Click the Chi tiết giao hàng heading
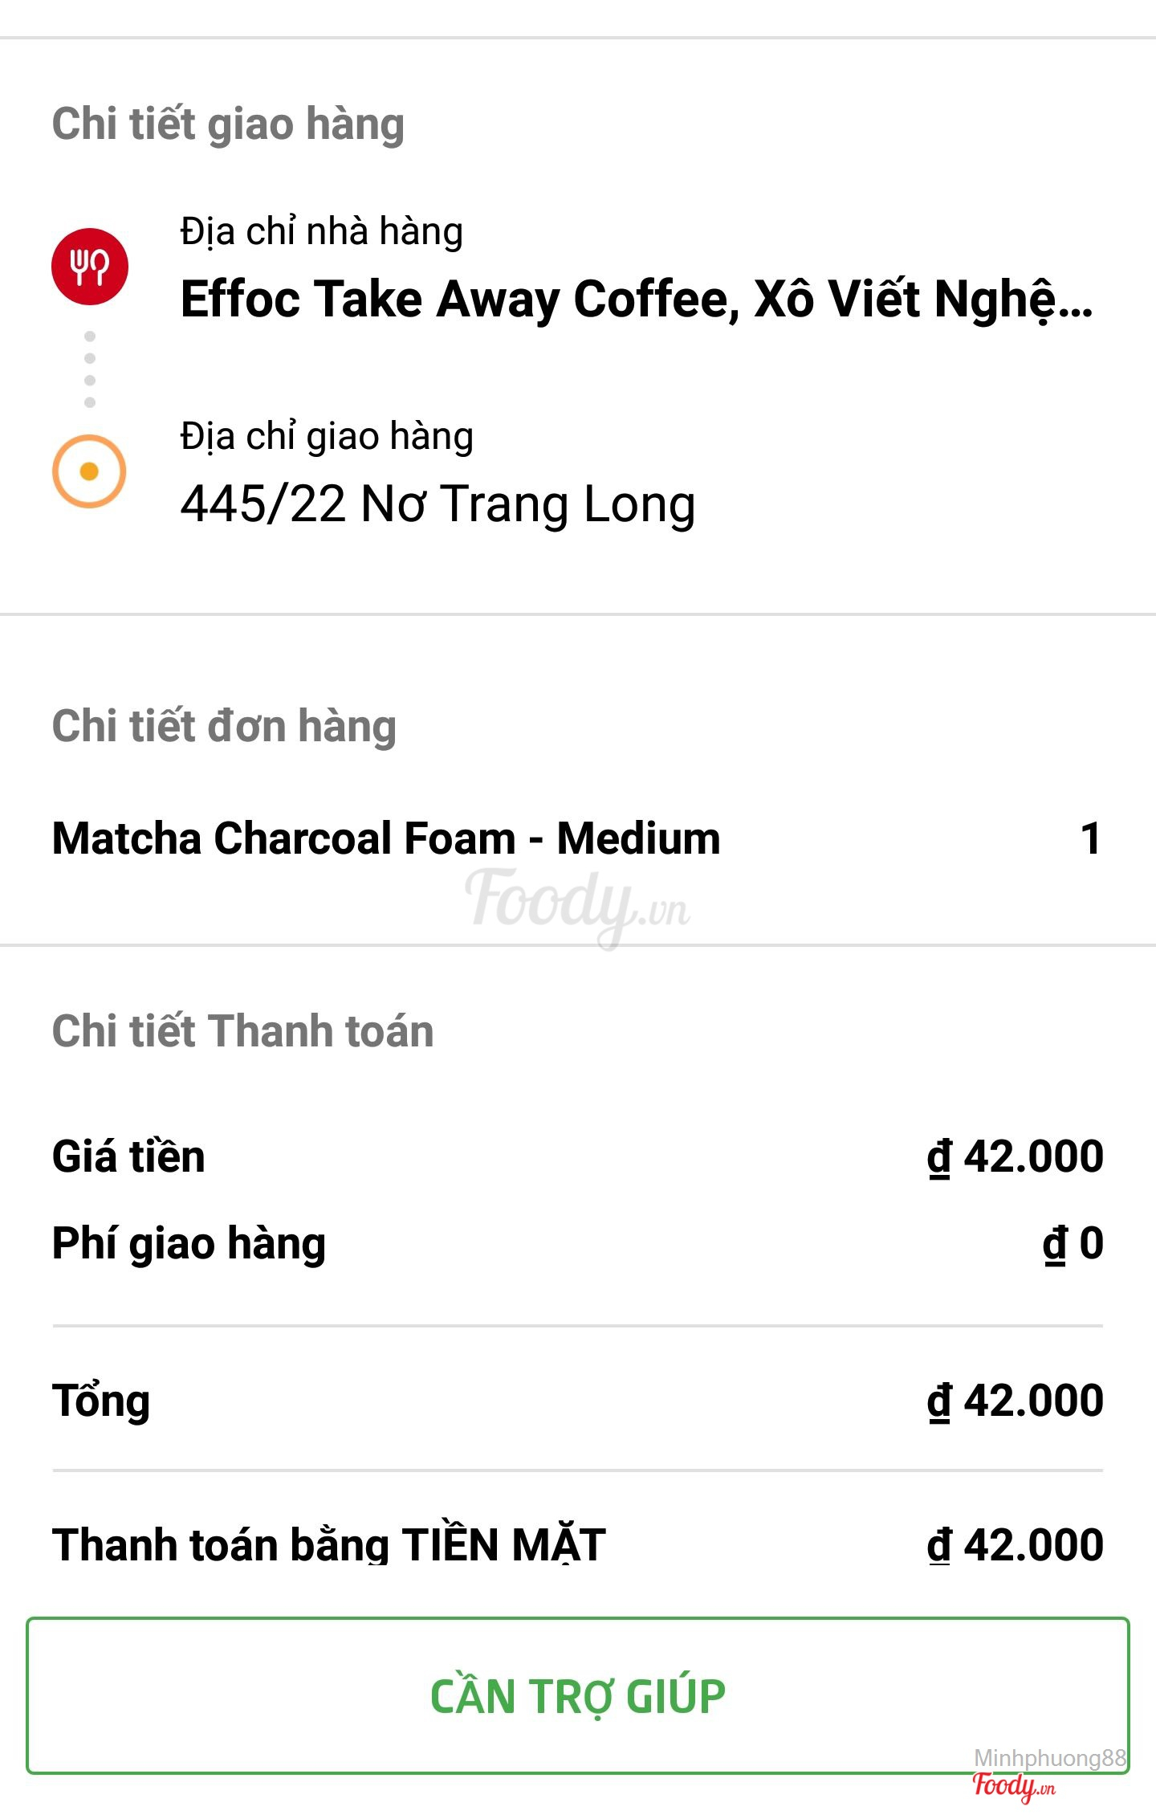Viewport: 1156px width, 1819px height. tap(228, 124)
